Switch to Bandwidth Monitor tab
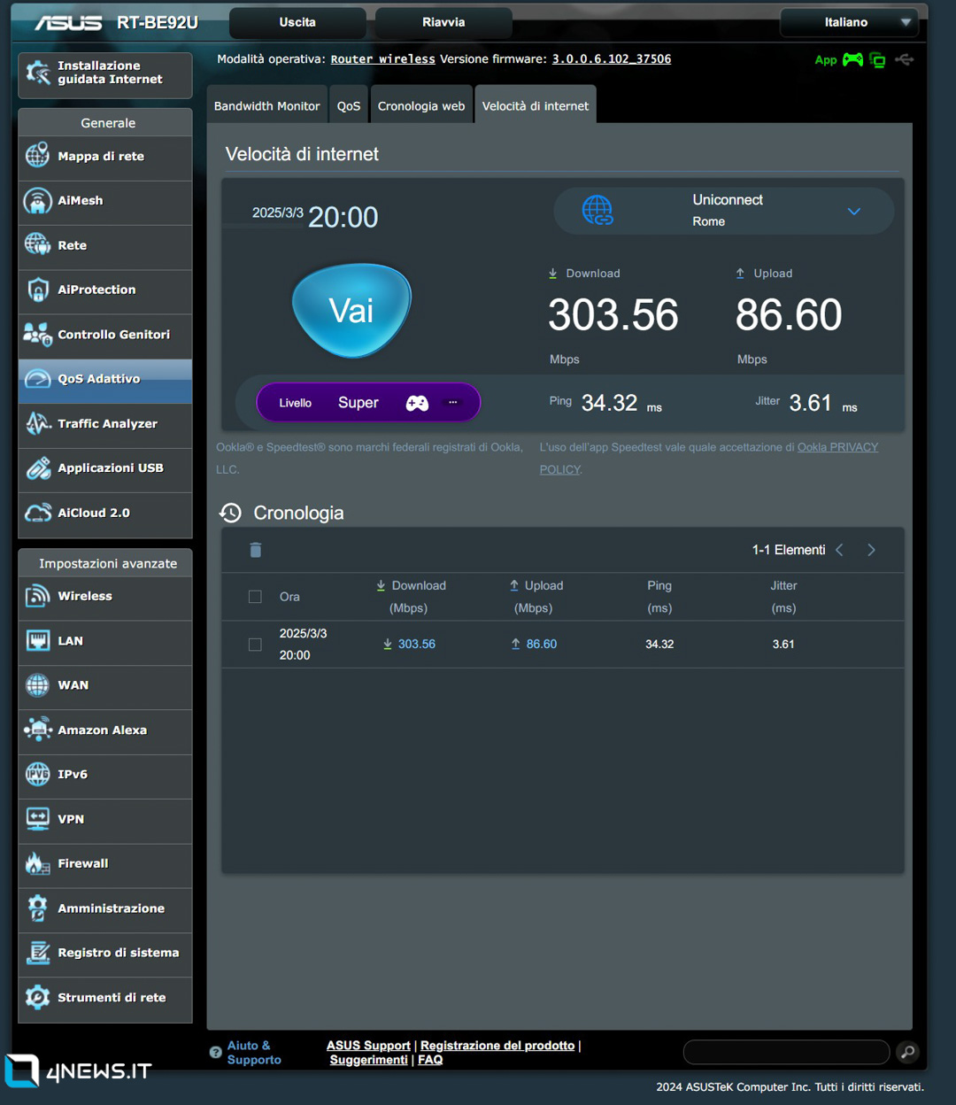This screenshot has width=956, height=1105. pos(266,105)
